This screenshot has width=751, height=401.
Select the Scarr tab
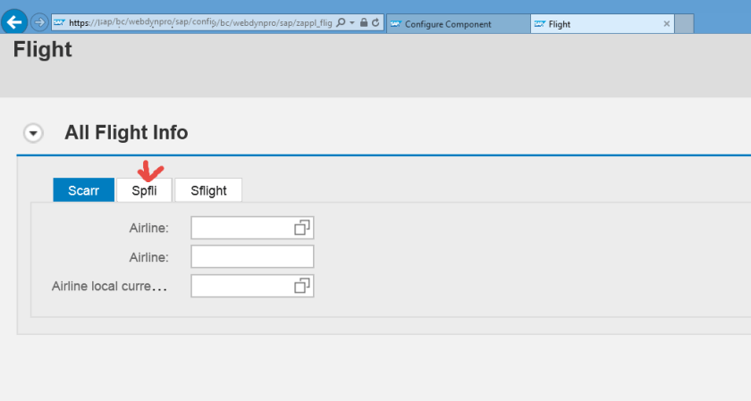pyautogui.click(x=84, y=190)
